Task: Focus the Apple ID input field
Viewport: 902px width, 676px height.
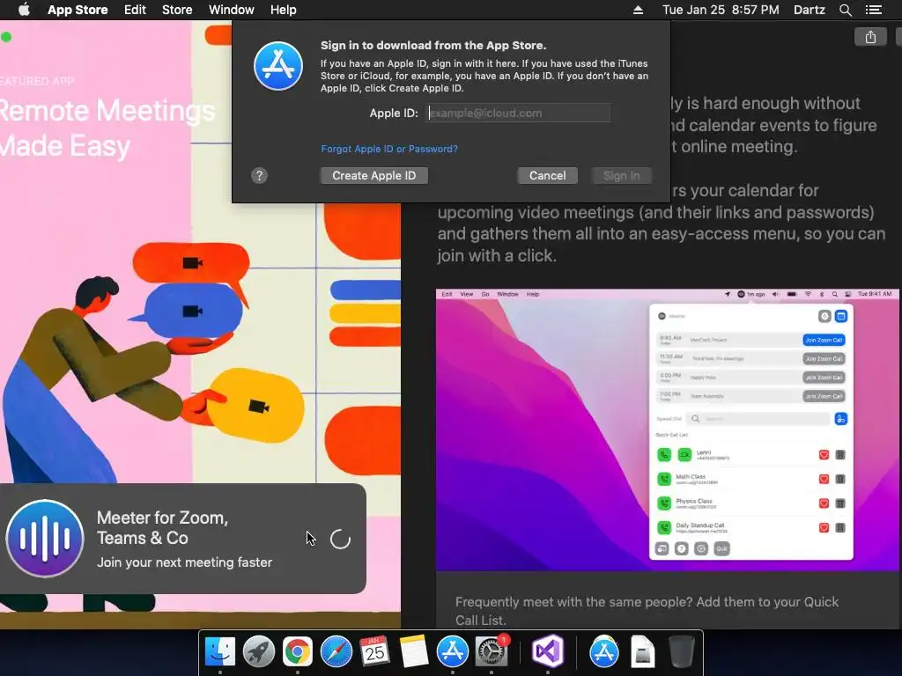Action: click(x=518, y=114)
